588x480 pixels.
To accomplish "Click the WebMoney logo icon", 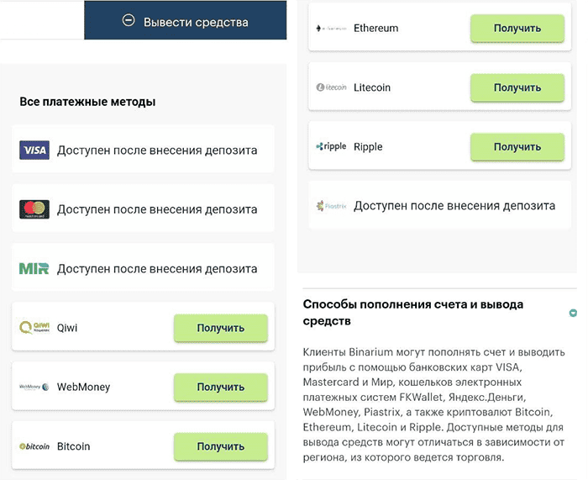I will 34,388.
